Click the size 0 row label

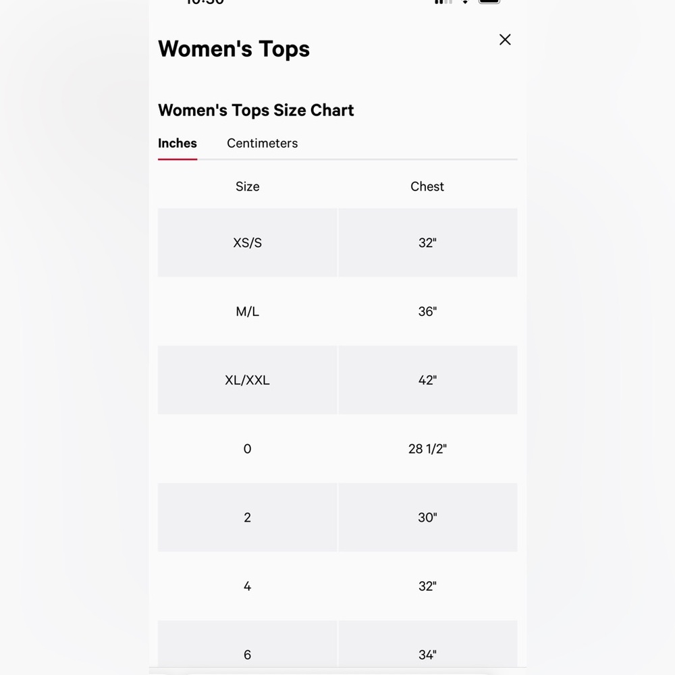247,449
